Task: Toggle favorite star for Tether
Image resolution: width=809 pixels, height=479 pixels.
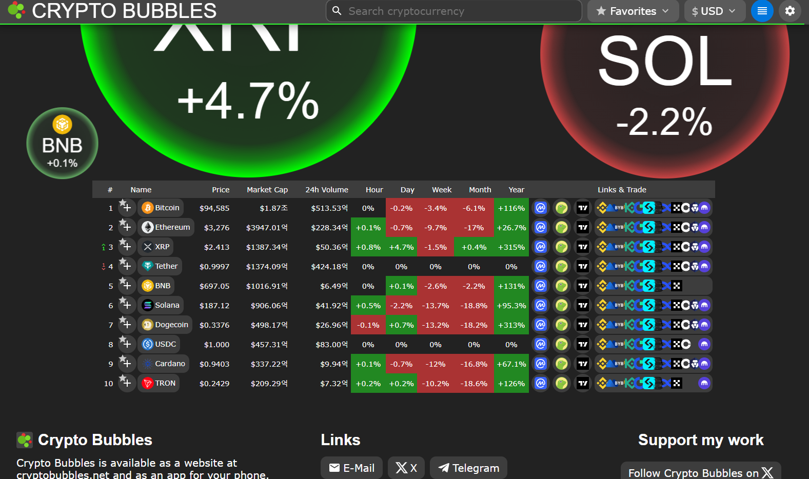Action: tap(126, 266)
